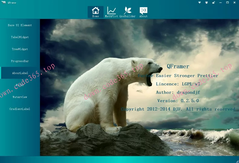239x163 pixels.
Task: Click the Water sidebar entry
Action: click(x=20, y=85)
